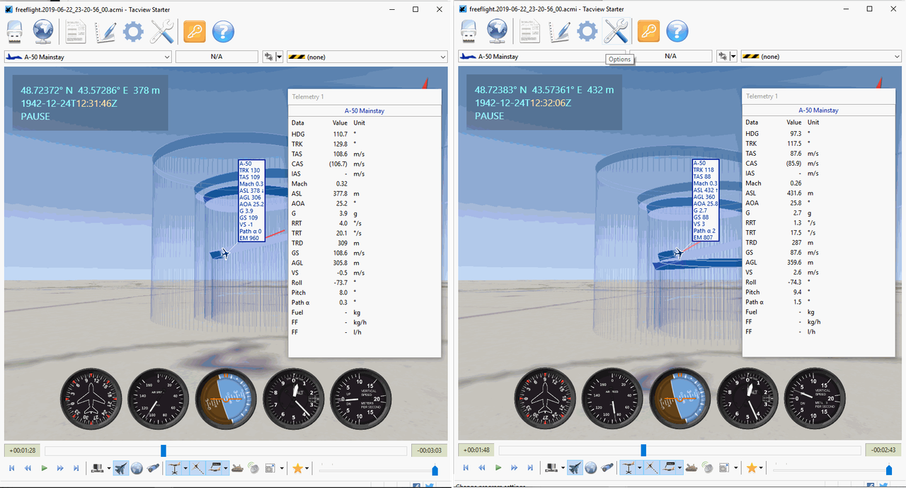Adjust the playback speed slider, left window
This screenshot has width=906, height=488.
coord(435,470)
